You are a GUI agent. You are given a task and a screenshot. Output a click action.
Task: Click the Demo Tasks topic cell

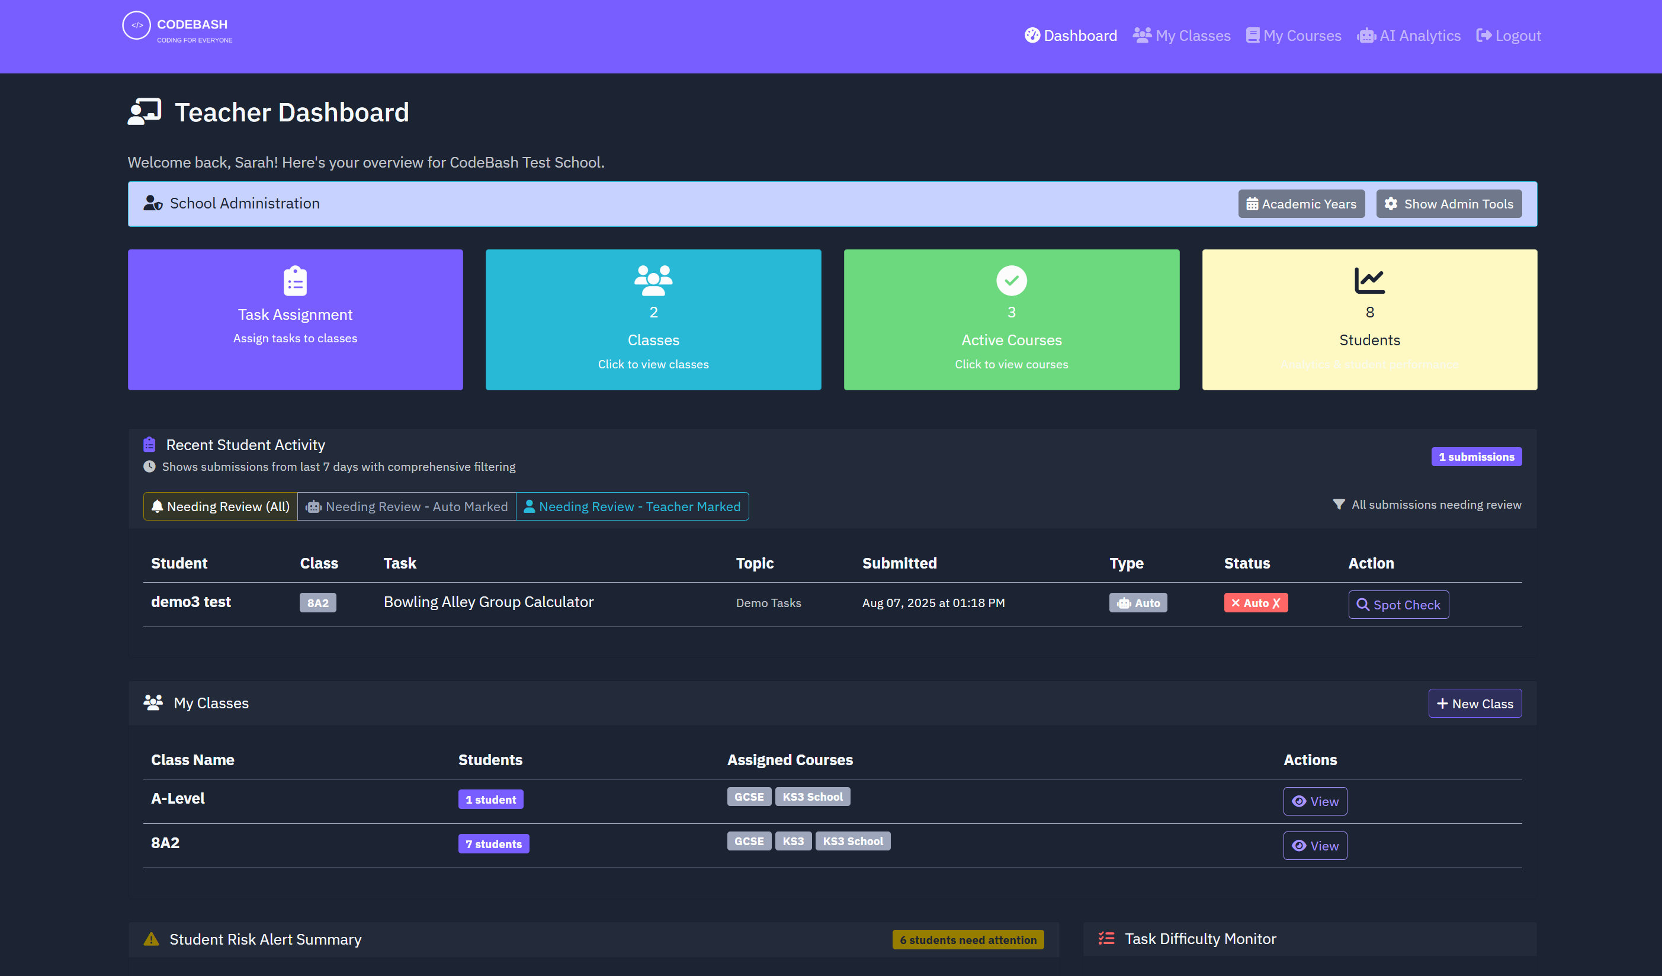point(769,603)
